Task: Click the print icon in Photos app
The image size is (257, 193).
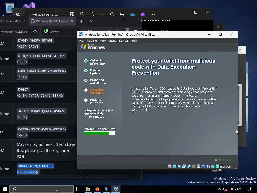Action: 122,14
